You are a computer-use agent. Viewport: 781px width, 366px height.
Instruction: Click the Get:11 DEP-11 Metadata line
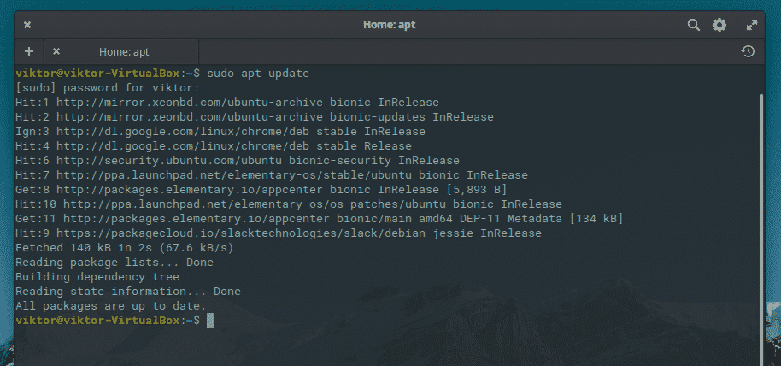320,218
